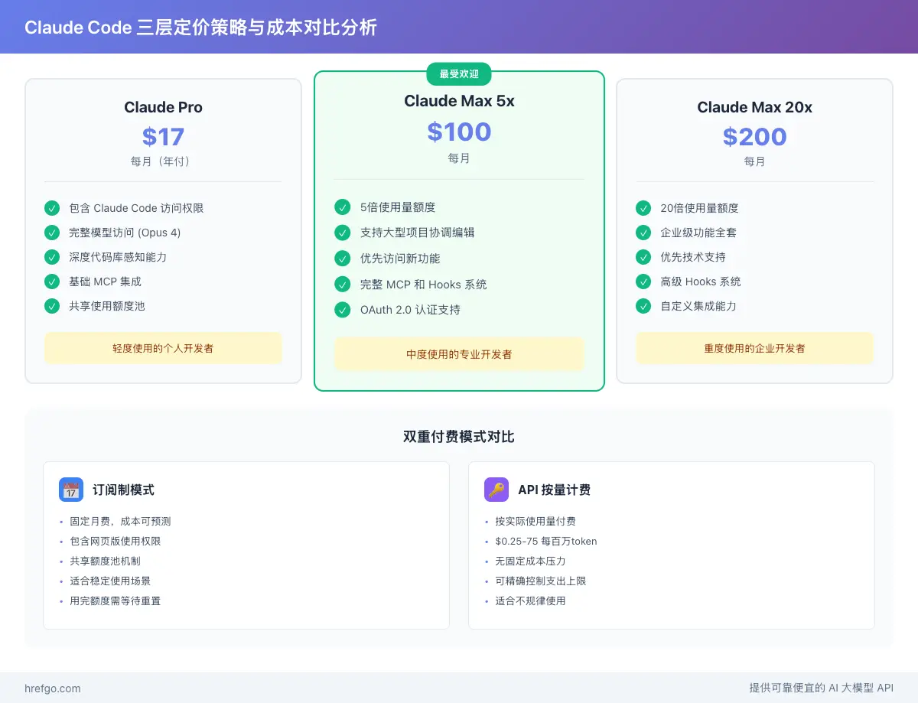Click the checkmark icon next to 包含 Claude Code 访问权限
The image size is (918, 703).
(52, 208)
